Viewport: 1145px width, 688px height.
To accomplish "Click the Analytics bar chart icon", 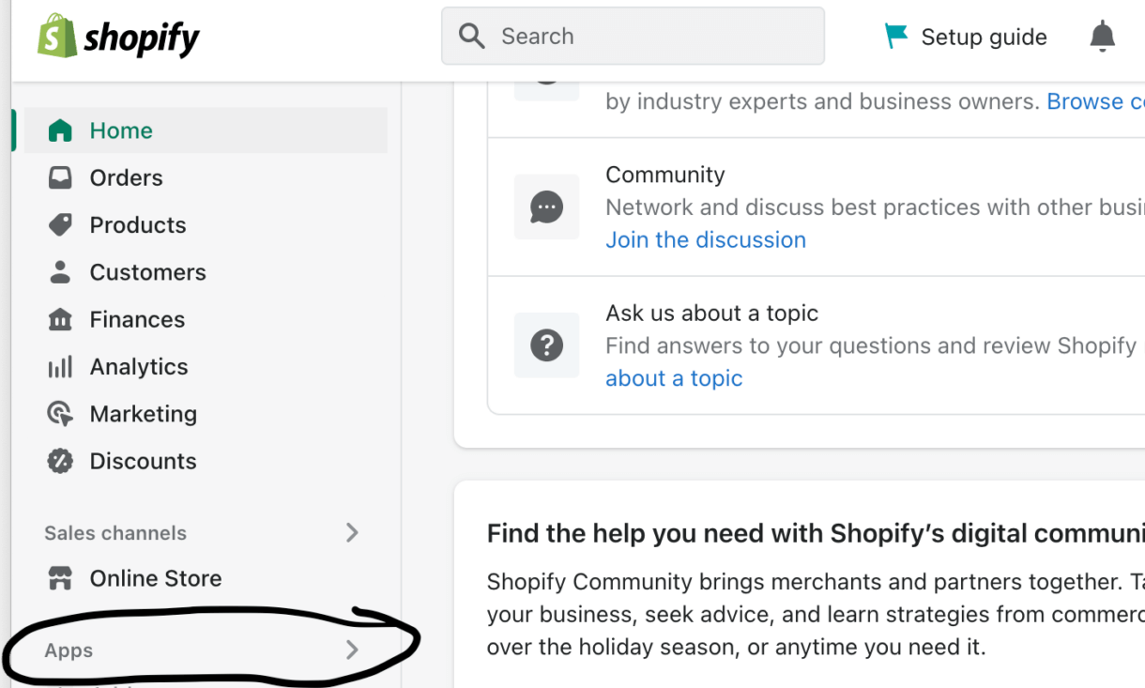I will [x=60, y=366].
